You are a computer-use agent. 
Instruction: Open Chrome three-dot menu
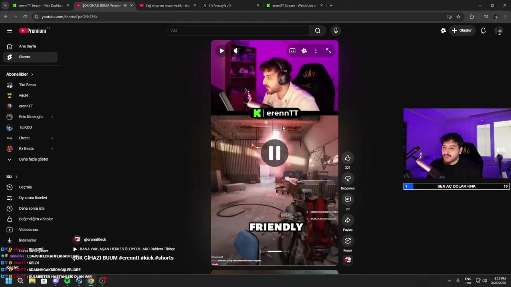click(x=505, y=17)
